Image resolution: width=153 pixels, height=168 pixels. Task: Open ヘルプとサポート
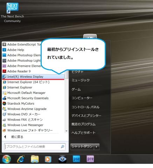point(83,133)
